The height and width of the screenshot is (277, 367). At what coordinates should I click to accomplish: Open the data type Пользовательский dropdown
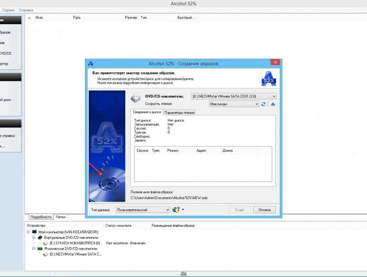point(143,210)
